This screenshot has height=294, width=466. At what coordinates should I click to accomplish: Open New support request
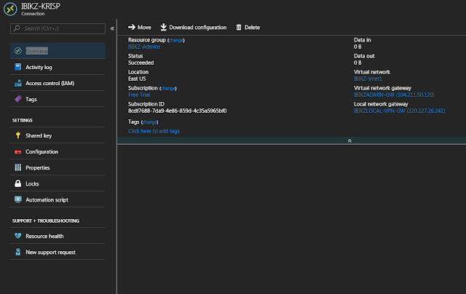click(x=58, y=252)
